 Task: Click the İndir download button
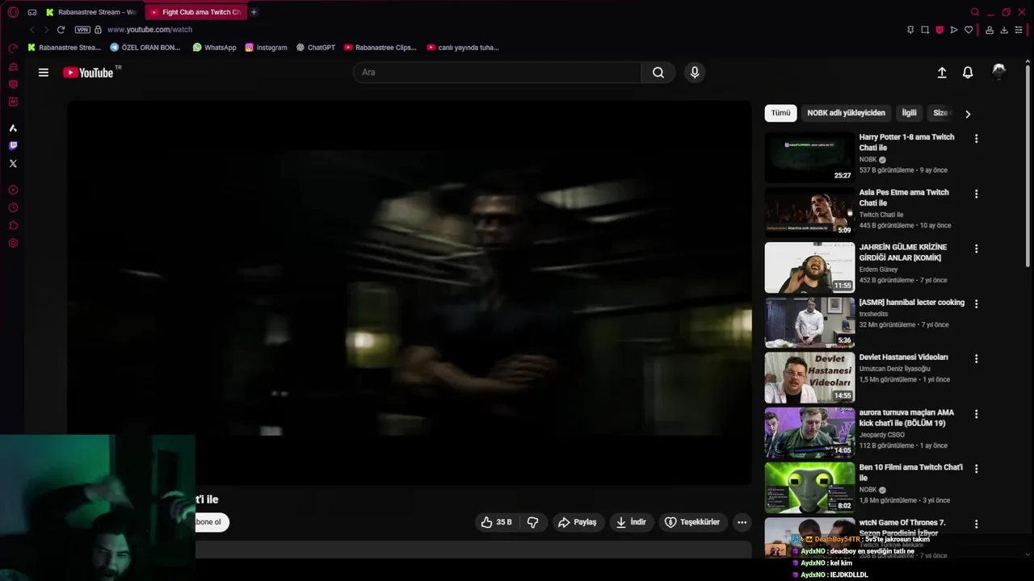click(631, 522)
